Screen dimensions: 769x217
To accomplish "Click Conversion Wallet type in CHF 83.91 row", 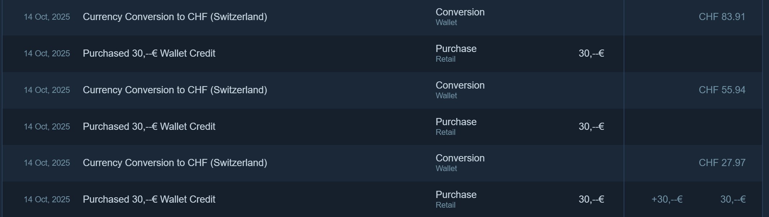I will (x=460, y=17).
